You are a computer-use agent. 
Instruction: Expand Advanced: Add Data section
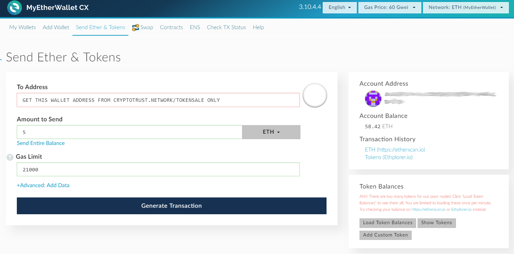(43, 185)
